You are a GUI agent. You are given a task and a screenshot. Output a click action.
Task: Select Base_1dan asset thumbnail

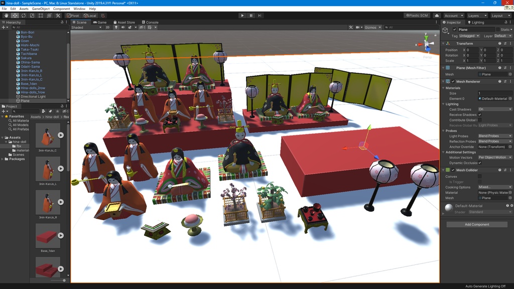[48, 236]
